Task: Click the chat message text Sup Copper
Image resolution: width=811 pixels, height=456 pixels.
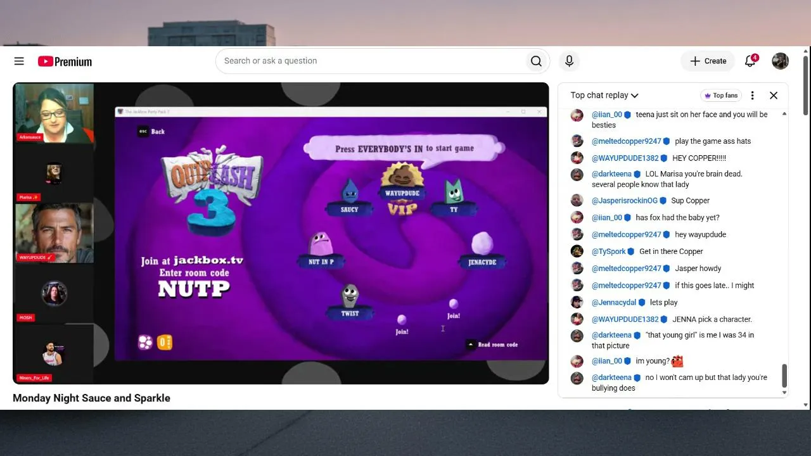Action: coord(690,201)
